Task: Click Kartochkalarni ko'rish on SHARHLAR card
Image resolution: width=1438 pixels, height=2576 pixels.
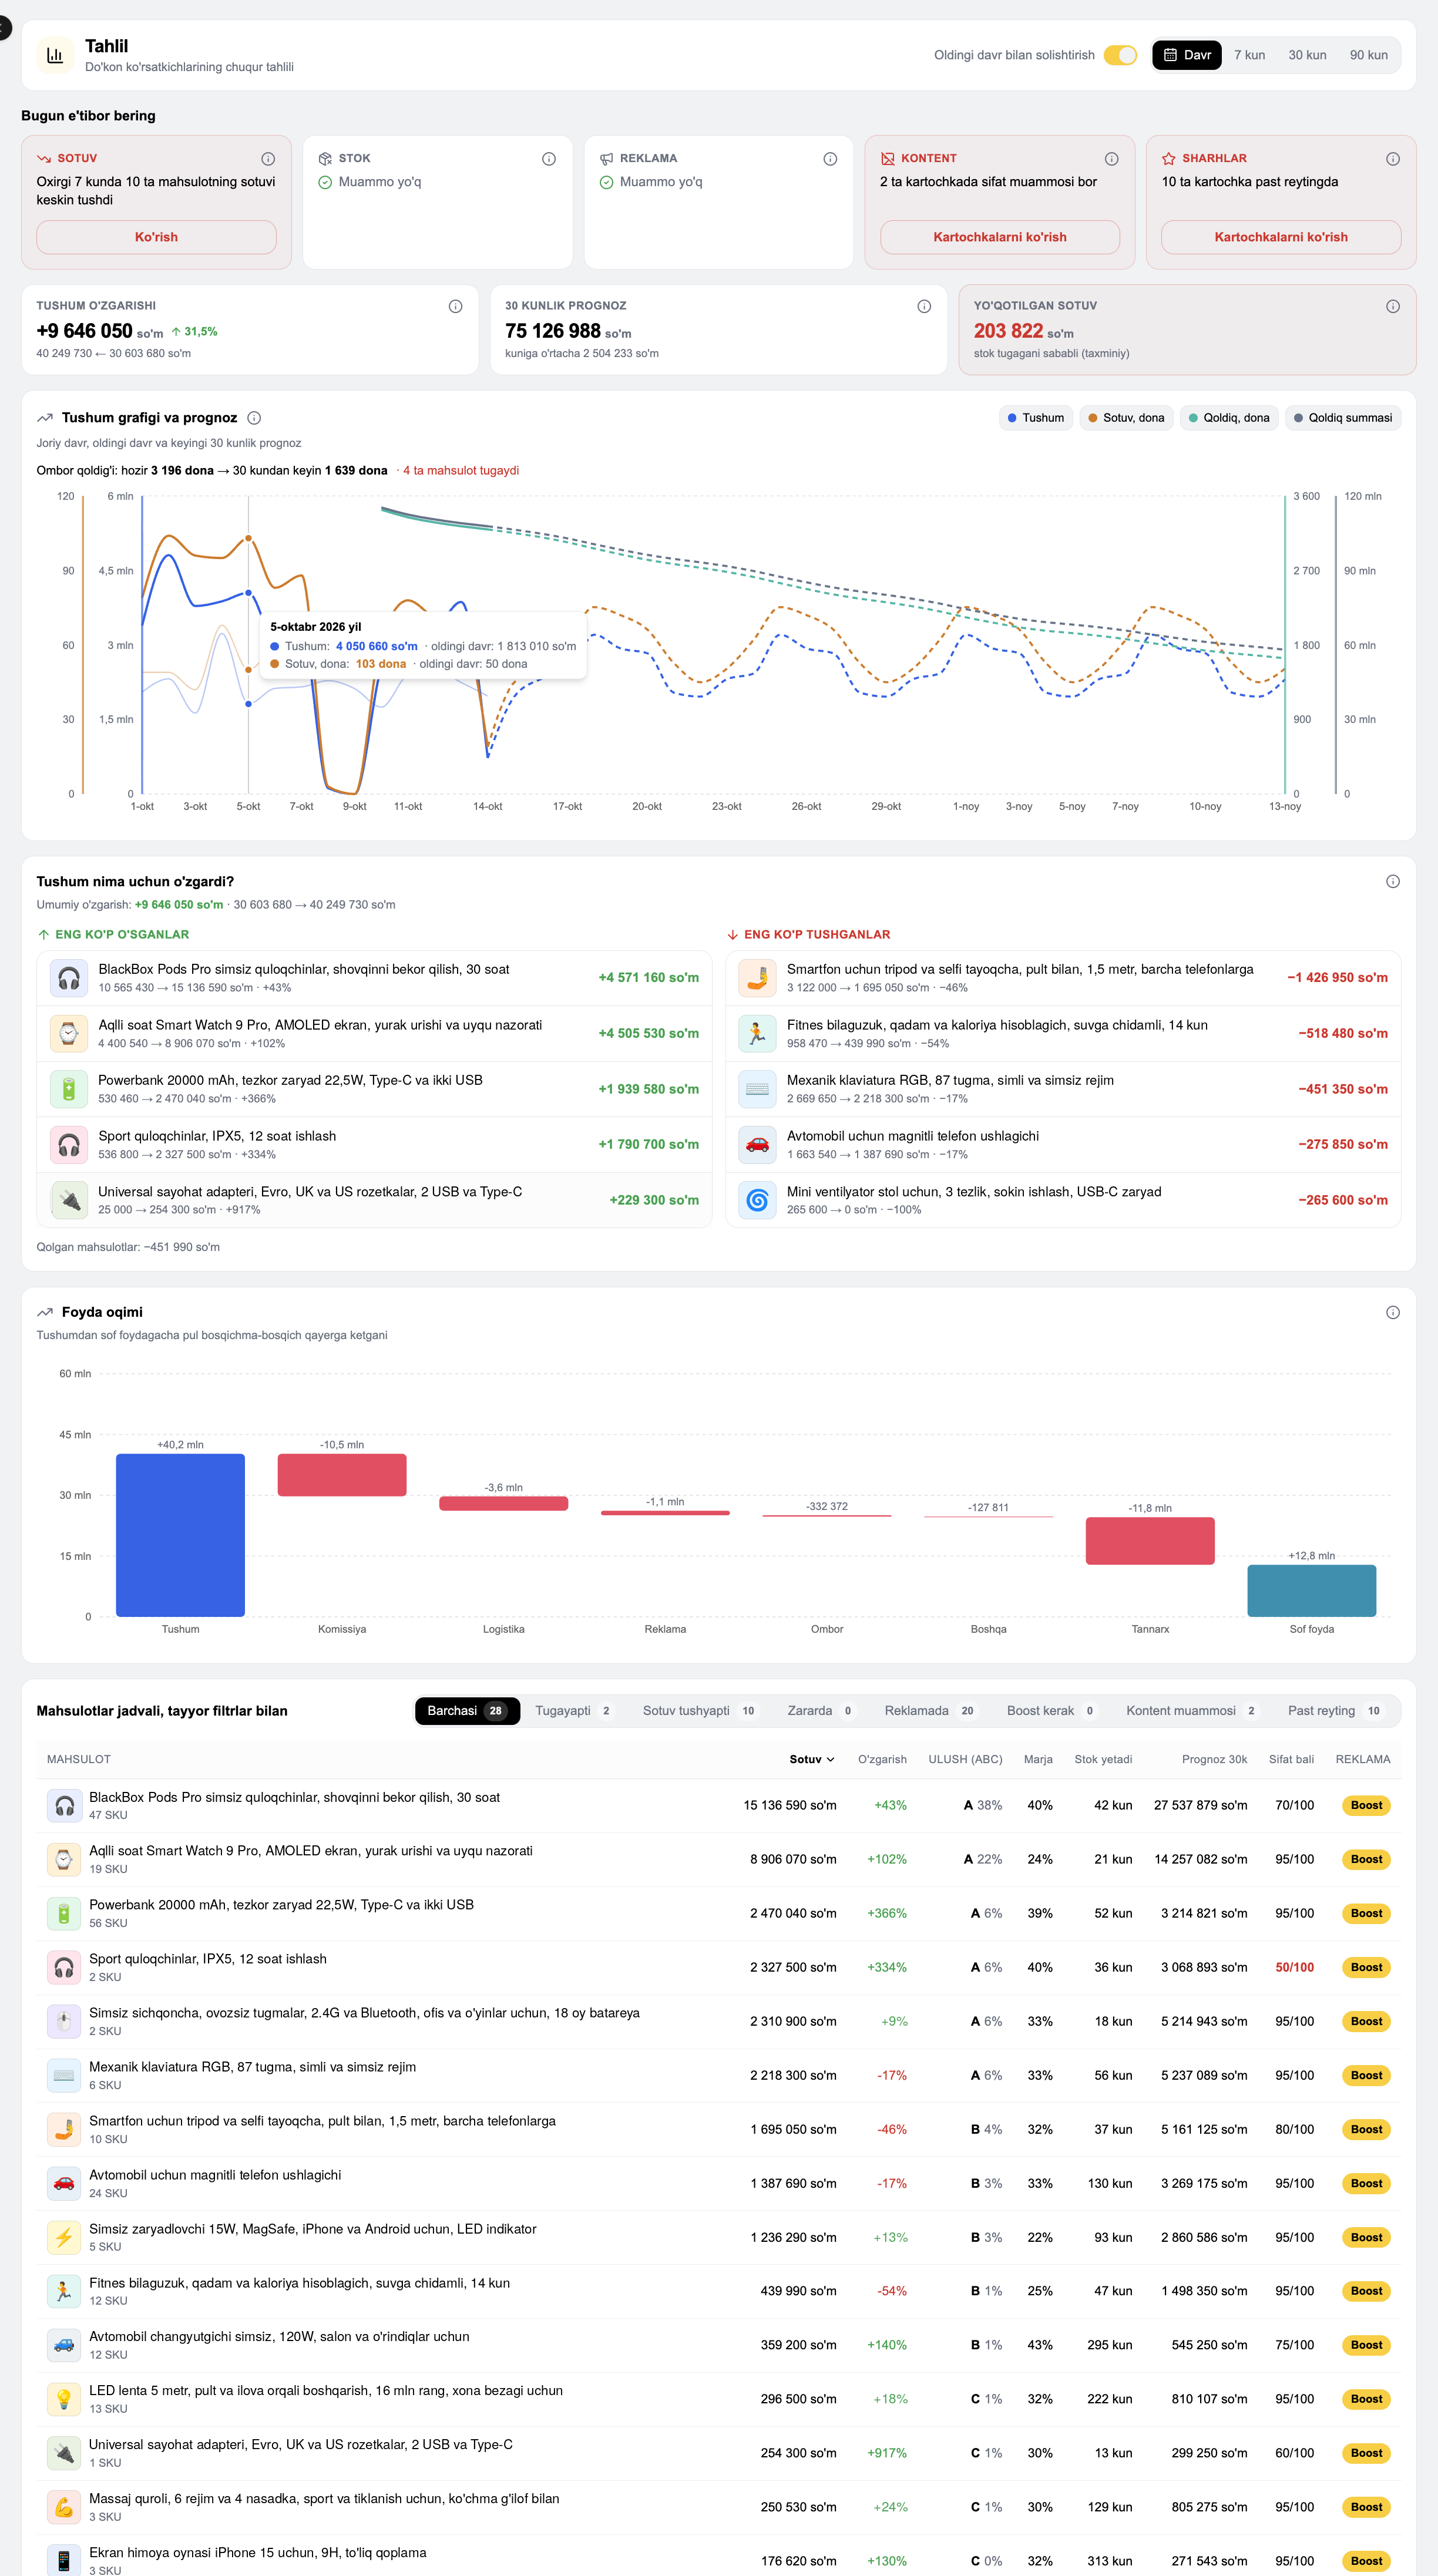Action: 1281,237
